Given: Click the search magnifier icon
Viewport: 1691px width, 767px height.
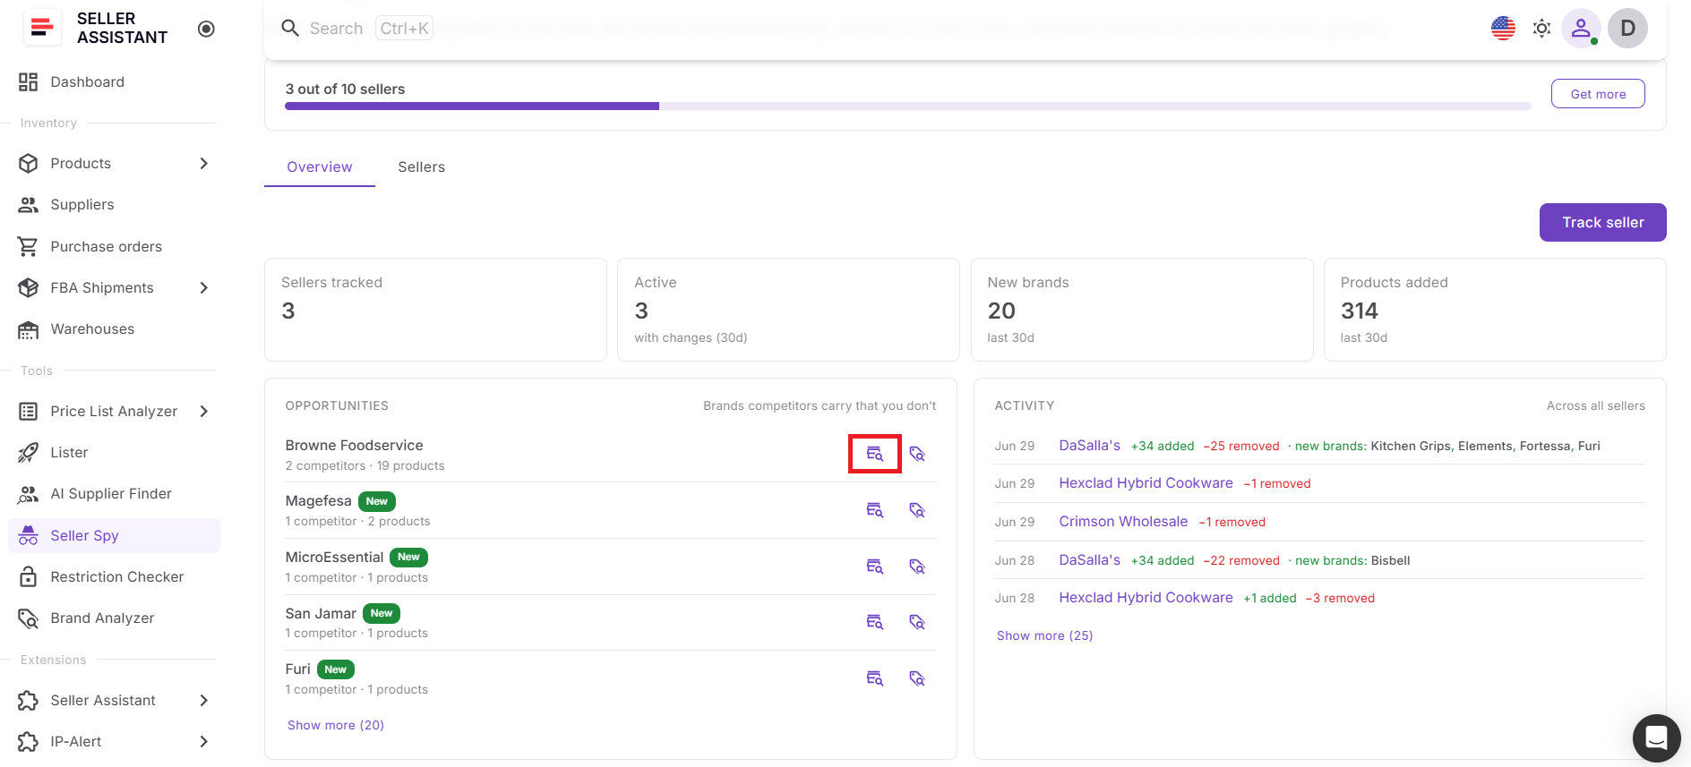Looking at the screenshot, I should coord(290,29).
